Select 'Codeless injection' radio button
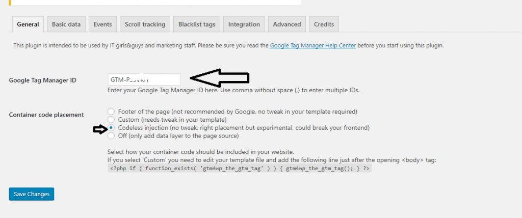 click(x=111, y=128)
